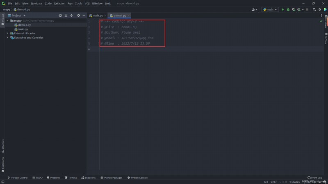Open the Window menu
The image size is (328, 184).
click(97, 4)
